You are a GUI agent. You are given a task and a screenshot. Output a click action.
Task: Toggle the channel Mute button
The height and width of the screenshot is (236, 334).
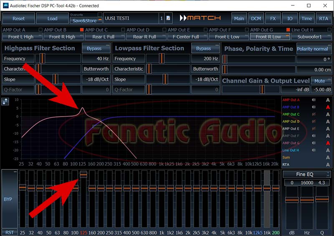tap(321, 81)
